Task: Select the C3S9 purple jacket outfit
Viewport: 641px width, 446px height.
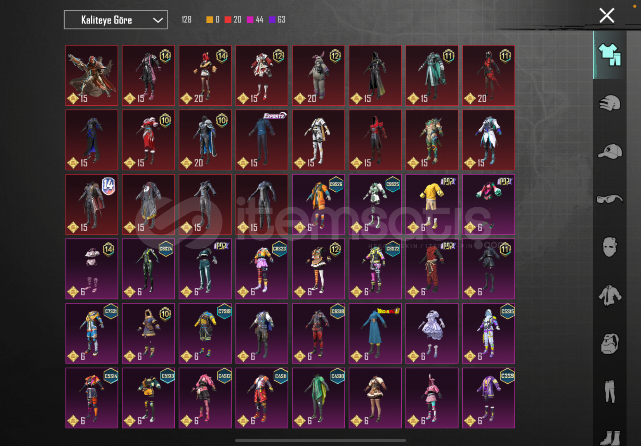Action: point(488,398)
